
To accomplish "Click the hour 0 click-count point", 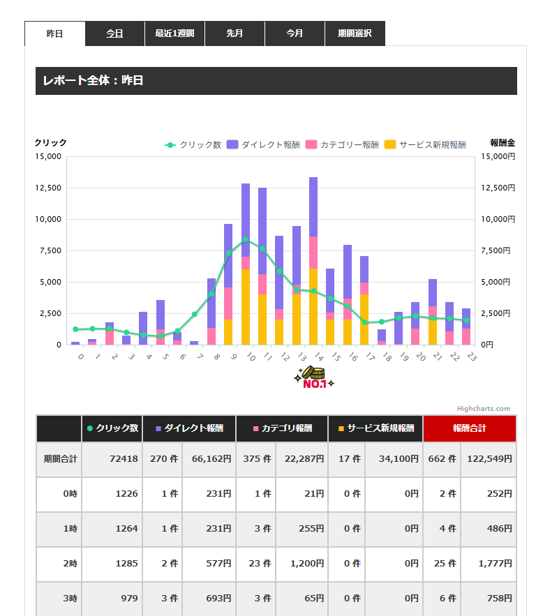I will [75, 329].
